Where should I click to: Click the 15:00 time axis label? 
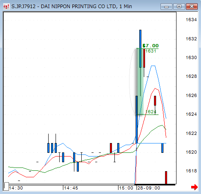click(x=126, y=188)
